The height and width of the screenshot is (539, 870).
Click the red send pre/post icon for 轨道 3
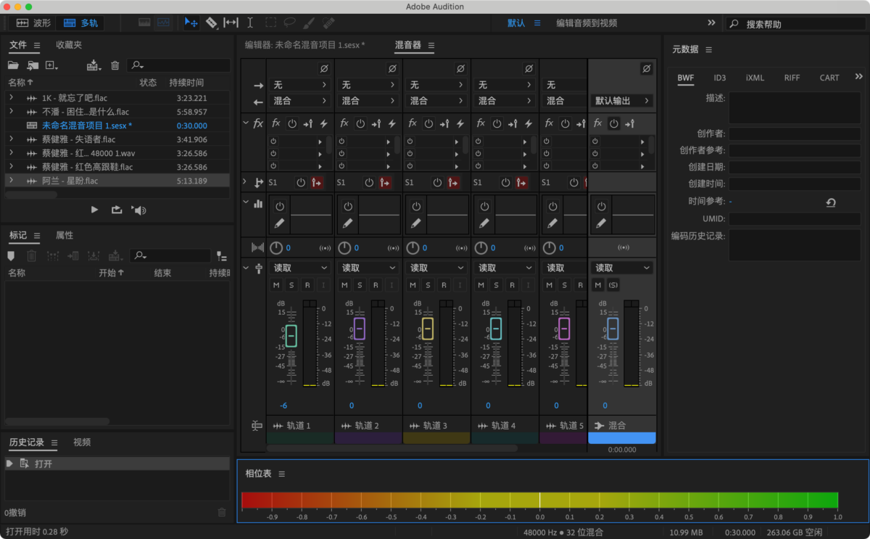(x=454, y=183)
